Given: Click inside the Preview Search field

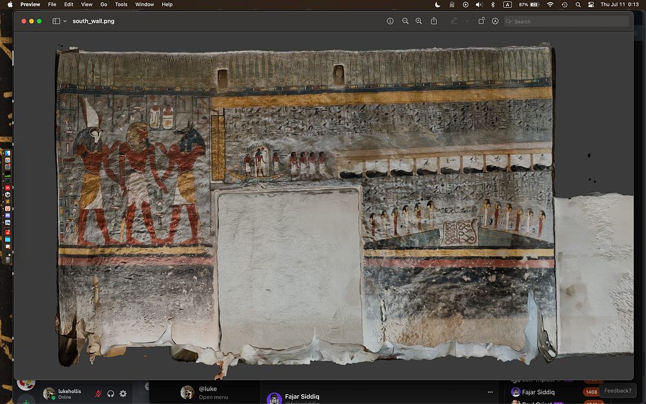Looking at the screenshot, I should coord(568,21).
